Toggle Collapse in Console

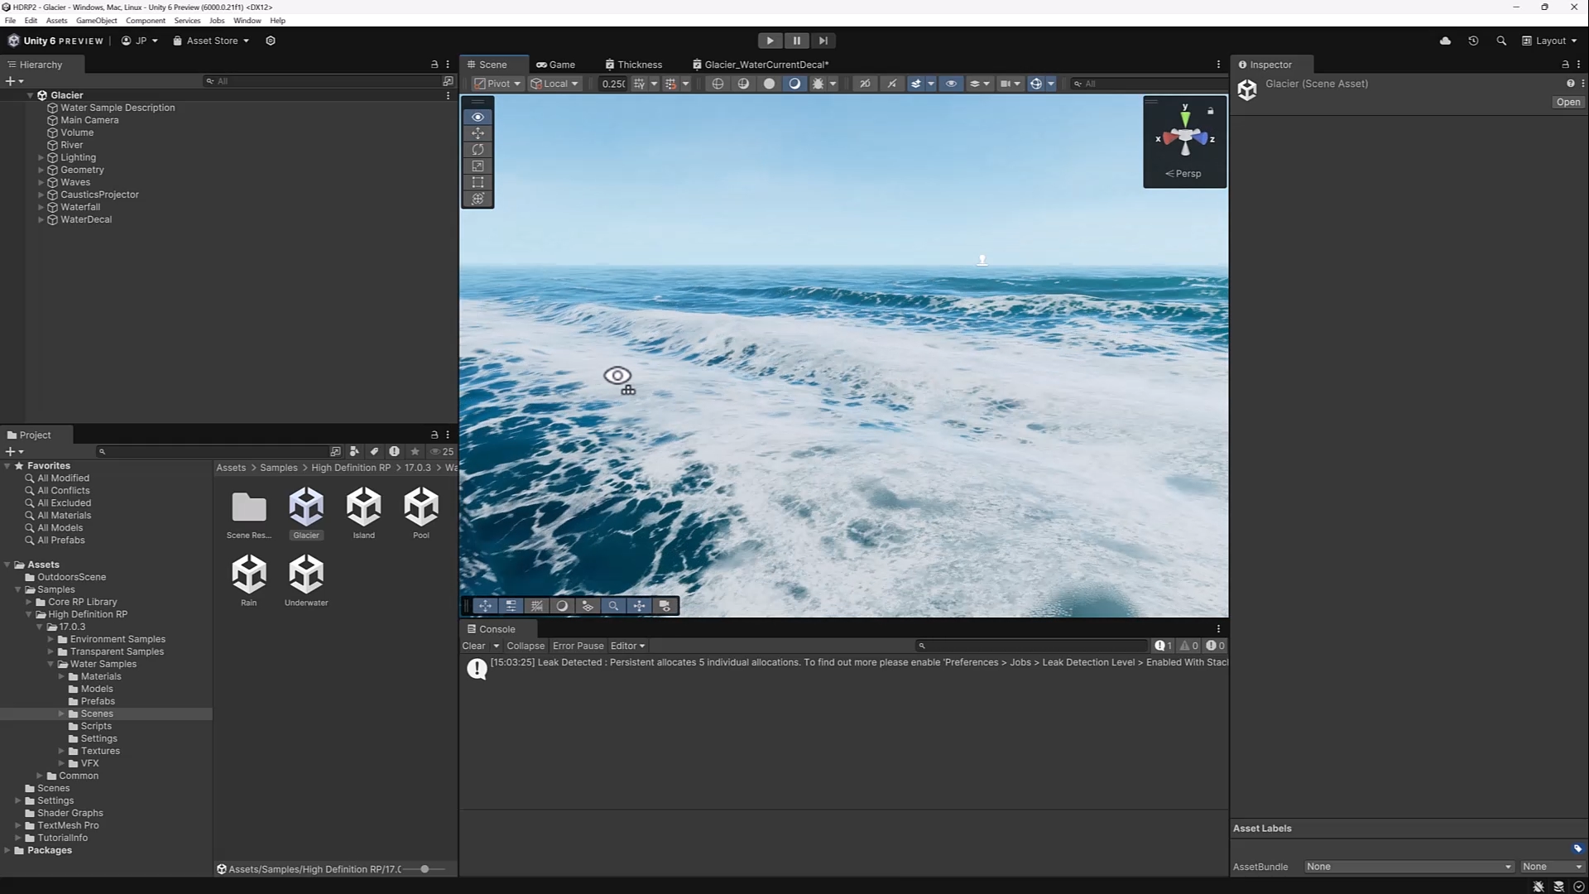pos(526,646)
